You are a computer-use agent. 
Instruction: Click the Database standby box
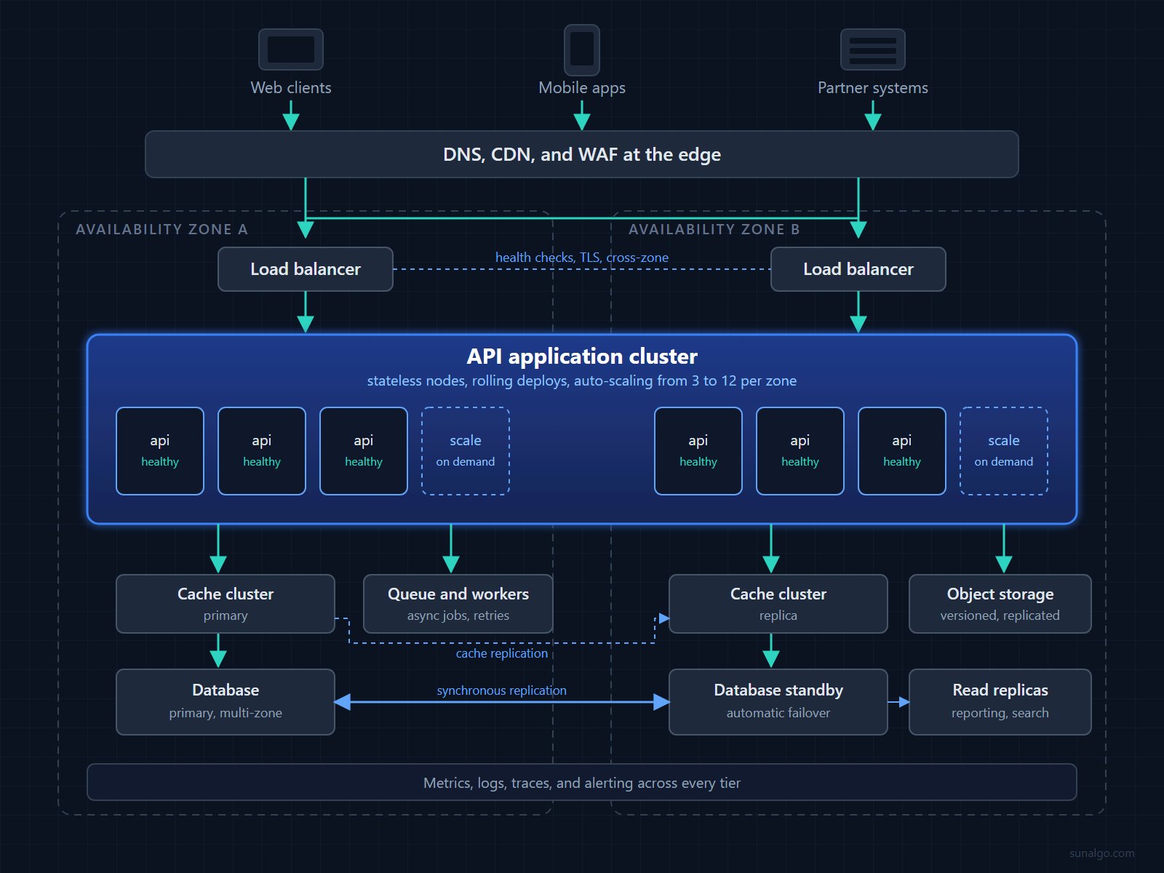(778, 702)
